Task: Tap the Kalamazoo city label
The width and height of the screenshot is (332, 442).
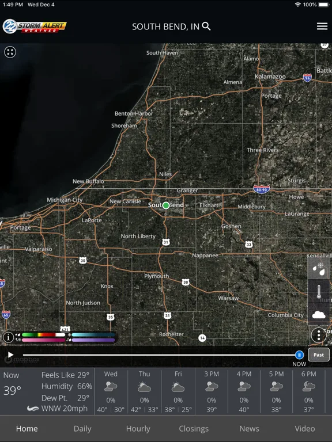Action: [x=270, y=77]
